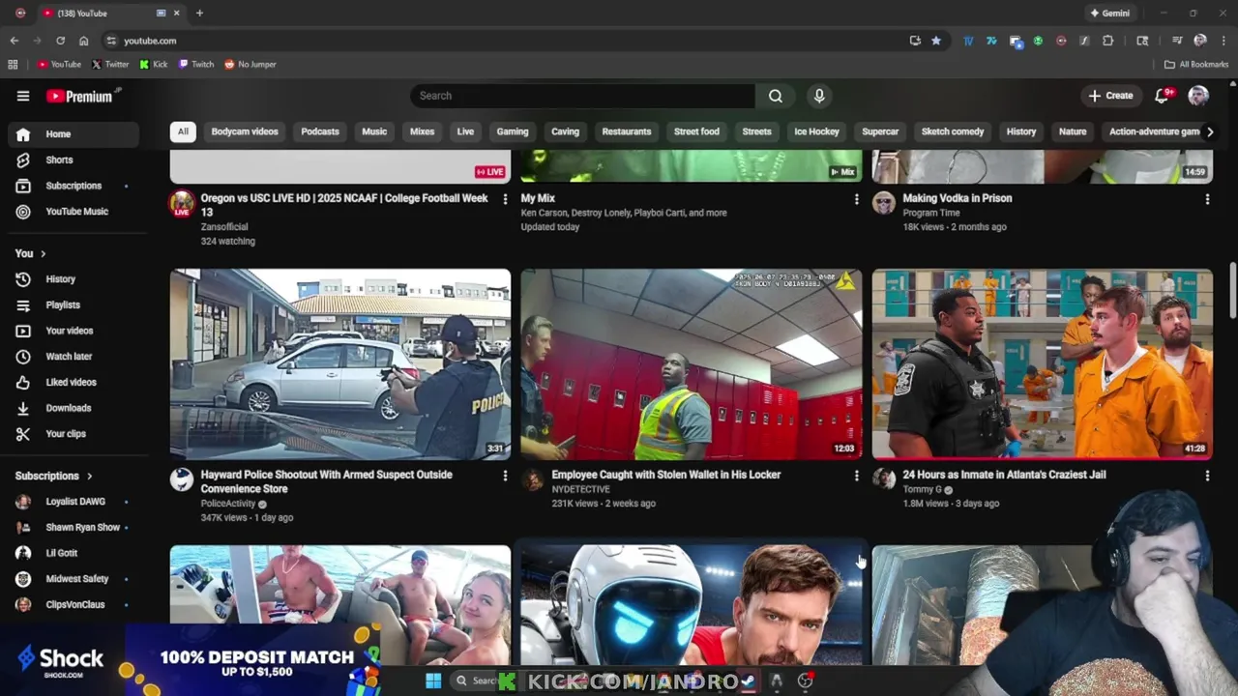Open options for Employee Caught with Stolen Wallet
The image size is (1238, 696).
click(856, 476)
